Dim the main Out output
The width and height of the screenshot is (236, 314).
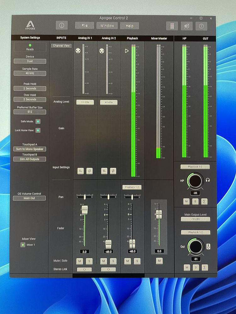[196, 268]
